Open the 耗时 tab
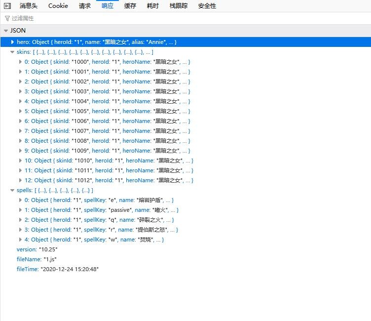The height and width of the screenshot is (321, 371). (152, 6)
